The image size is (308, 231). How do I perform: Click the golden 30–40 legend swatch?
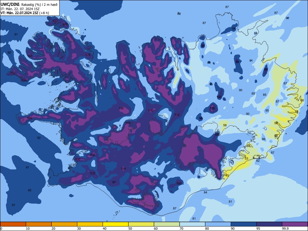point(90,224)
